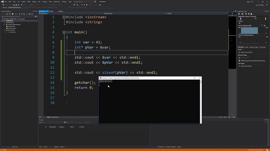Click the Zoom In icon in Diagnostic Tools
This screenshot has height=151, width=270.
tap(246, 14)
